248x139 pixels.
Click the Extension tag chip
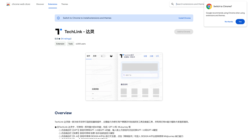click(x=60, y=44)
